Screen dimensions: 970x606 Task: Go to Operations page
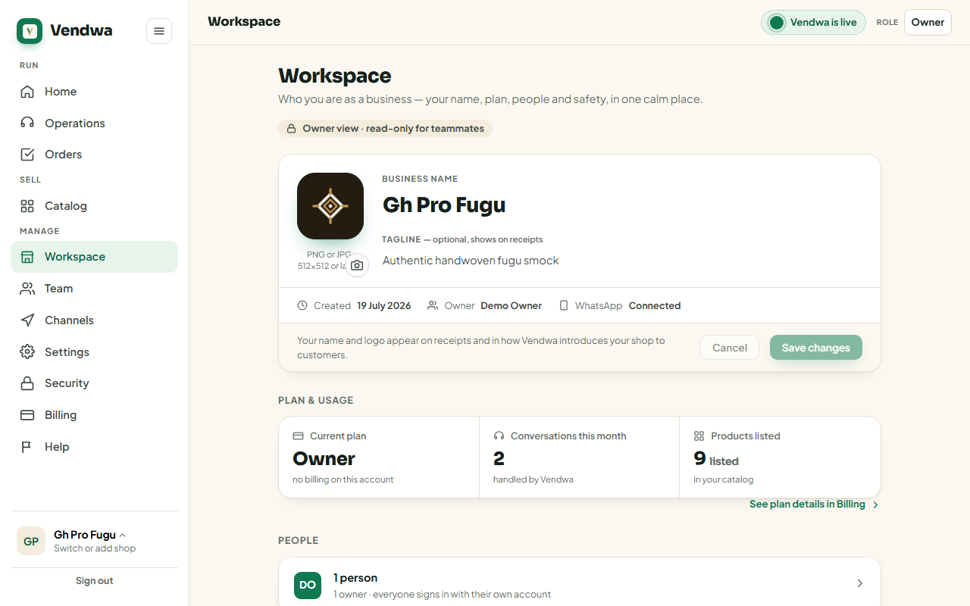(x=94, y=123)
